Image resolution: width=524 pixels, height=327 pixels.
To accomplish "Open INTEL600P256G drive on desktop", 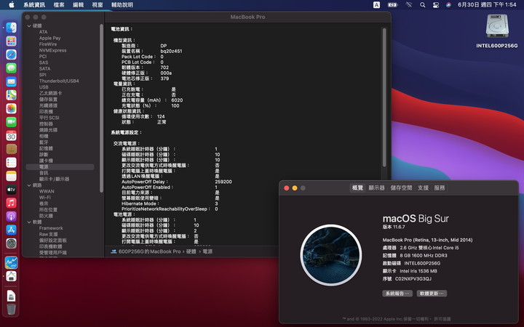I will pyautogui.click(x=497, y=31).
